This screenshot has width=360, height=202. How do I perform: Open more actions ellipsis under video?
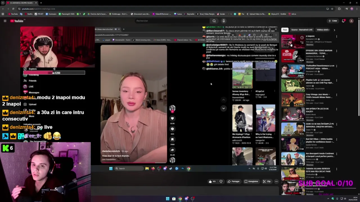276,182
